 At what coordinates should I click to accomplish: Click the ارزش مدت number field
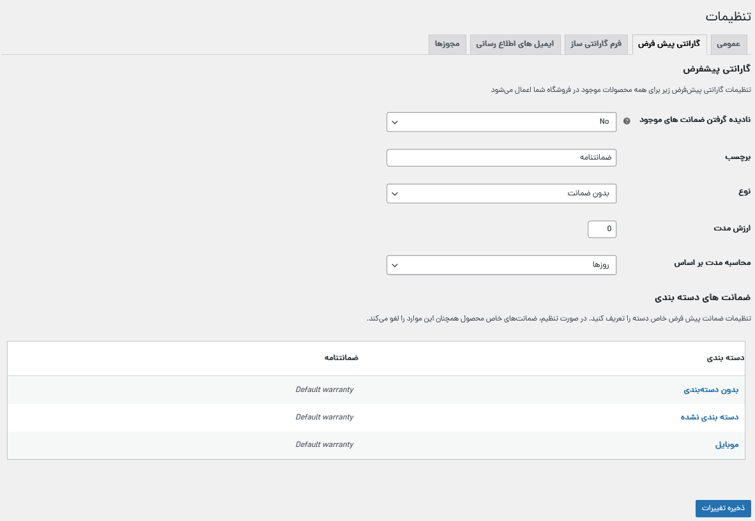click(x=602, y=229)
